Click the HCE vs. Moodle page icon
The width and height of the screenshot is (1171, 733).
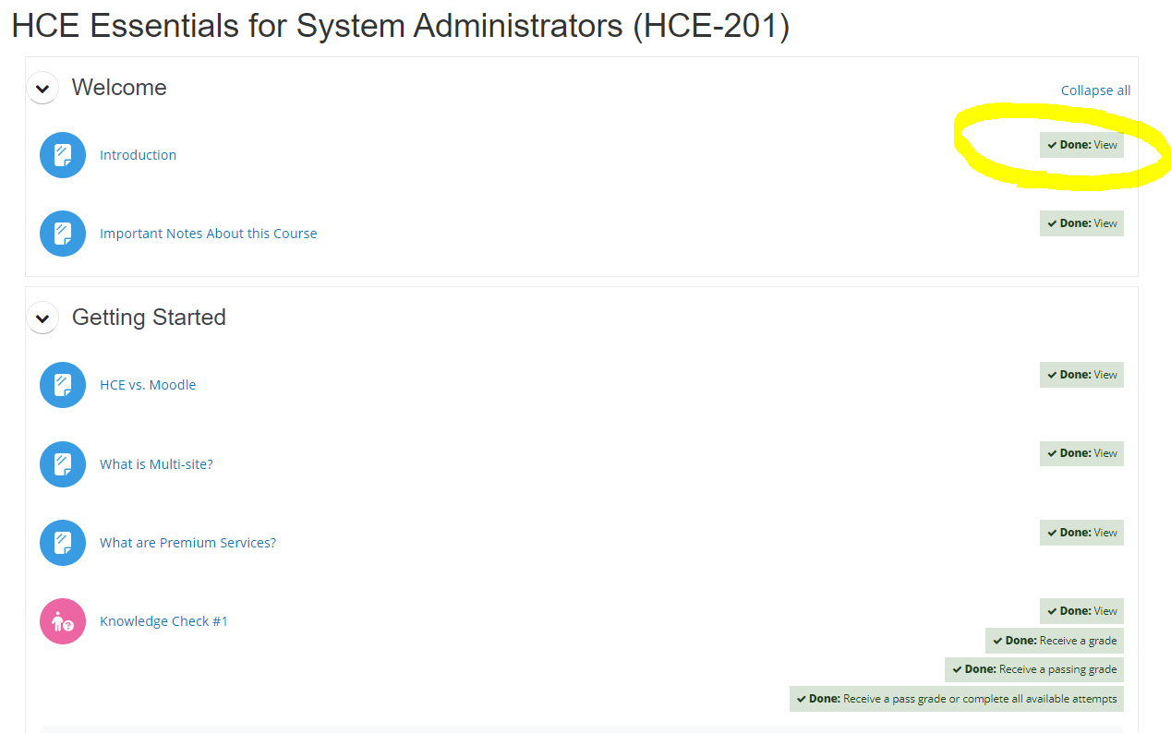[63, 385]
